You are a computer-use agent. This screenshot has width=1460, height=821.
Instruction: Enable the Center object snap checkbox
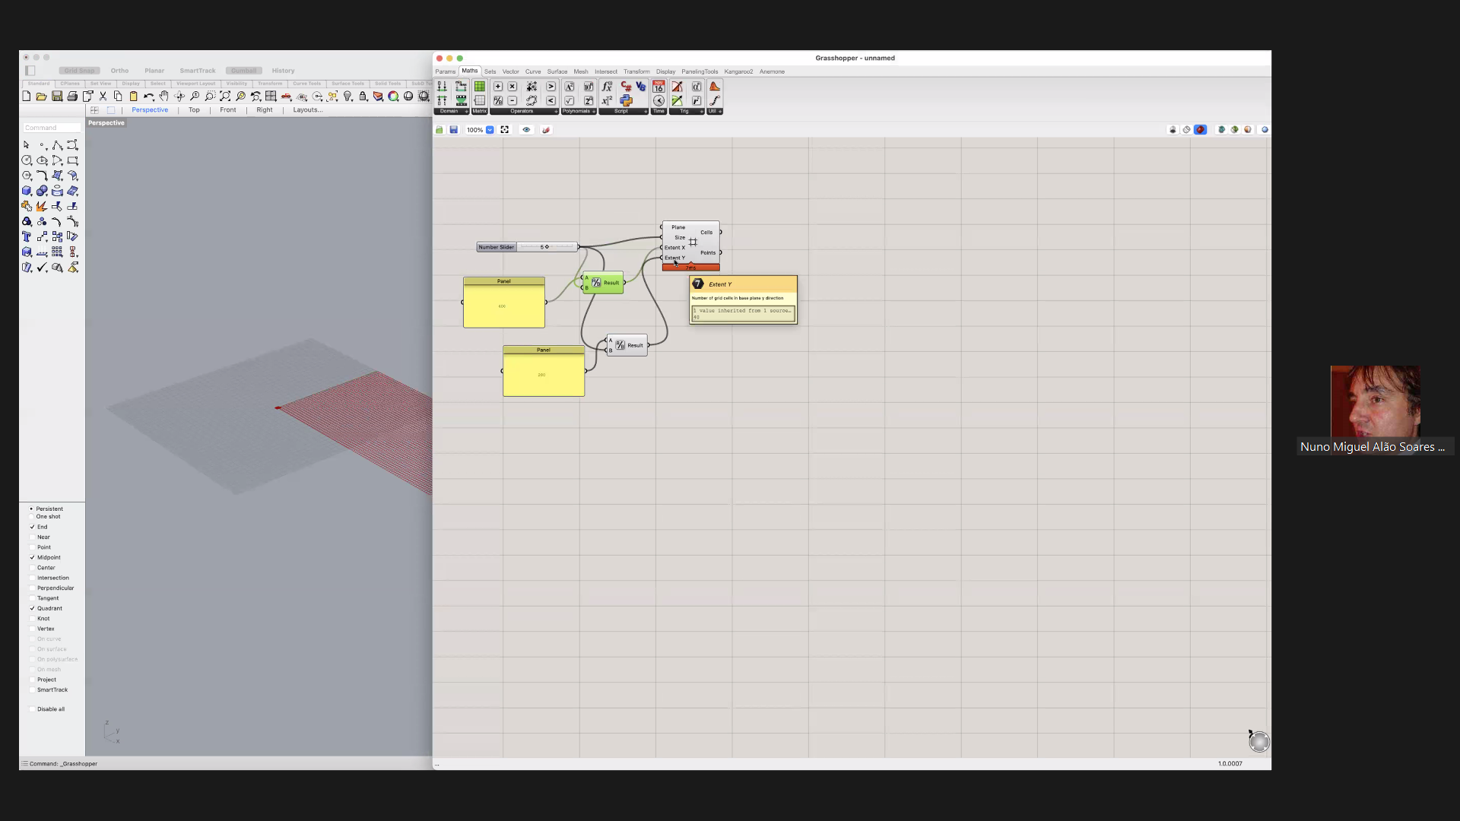[x=32, y=568]
